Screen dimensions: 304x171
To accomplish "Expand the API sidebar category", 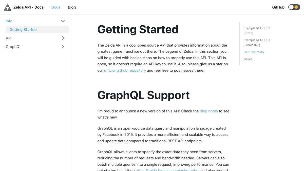I will [63, 38].
